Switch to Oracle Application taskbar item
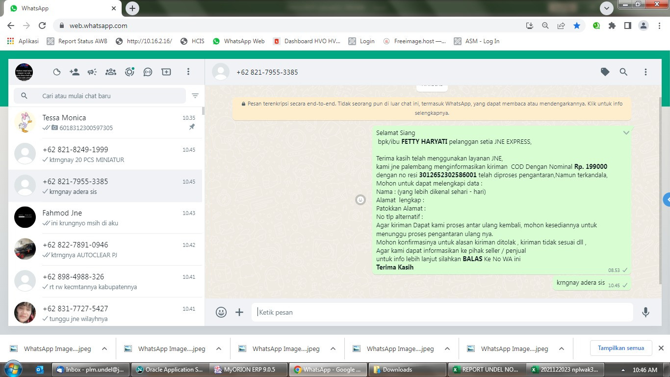This screenshot has width=670, height=377. click(170, 370)
